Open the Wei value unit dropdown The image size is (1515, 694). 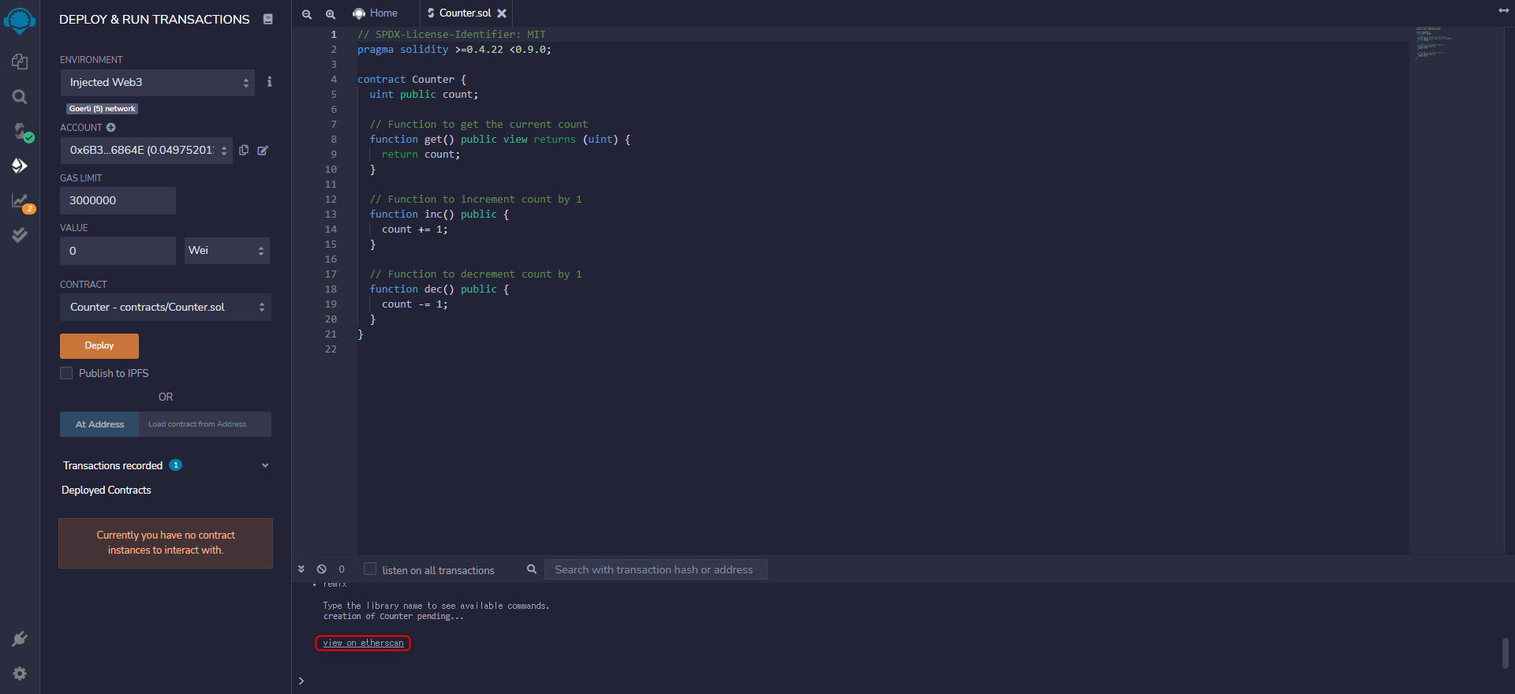pos(226,251)
